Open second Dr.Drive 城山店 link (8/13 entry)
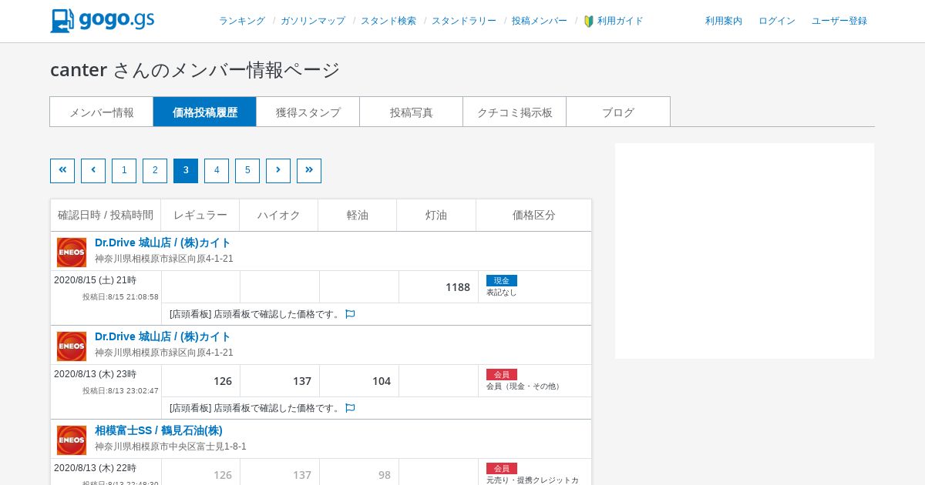The image size is (925, 485). tap(163, 336)
